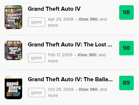Click the Apr 29, 2008 release date

click(x=61, y=19)
